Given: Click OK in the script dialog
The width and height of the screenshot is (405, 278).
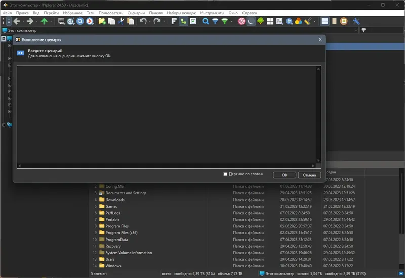Looking at the screenshot, I should [x=285, y=175].
